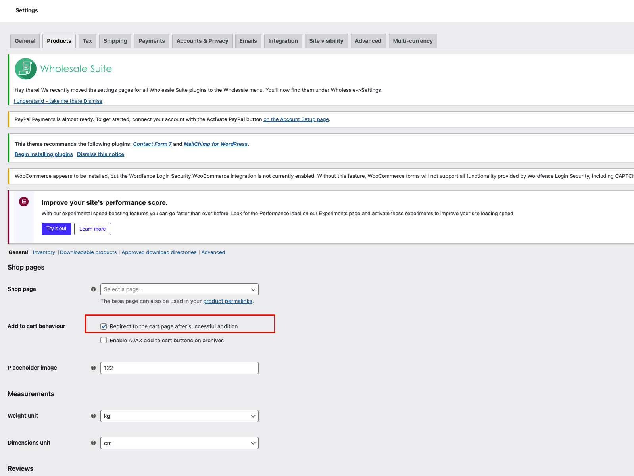Open the Emails tab
The height and width of the screenshot is (476, 634).
coord(248,41)
